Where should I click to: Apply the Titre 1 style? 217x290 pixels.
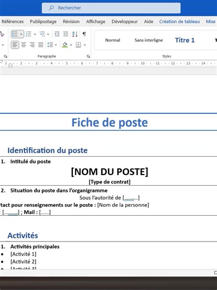185,40
